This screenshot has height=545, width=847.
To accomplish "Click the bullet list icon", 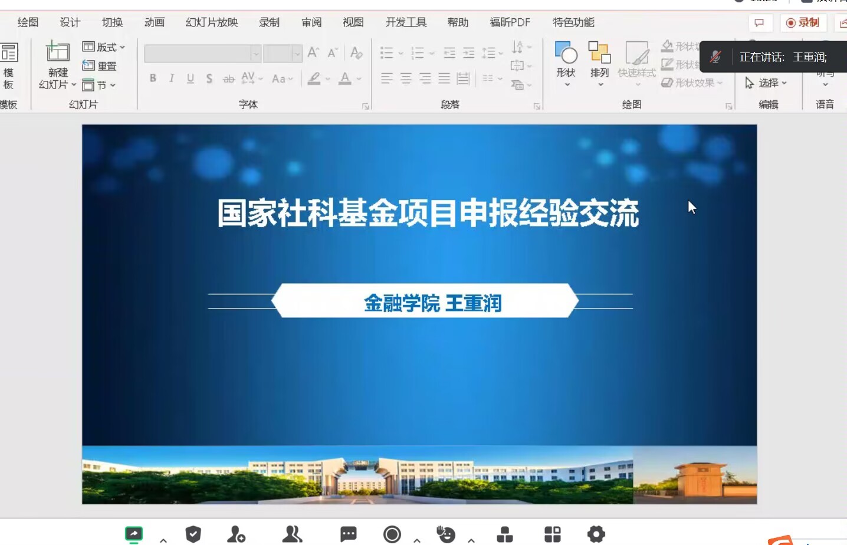I will [387, 53].
